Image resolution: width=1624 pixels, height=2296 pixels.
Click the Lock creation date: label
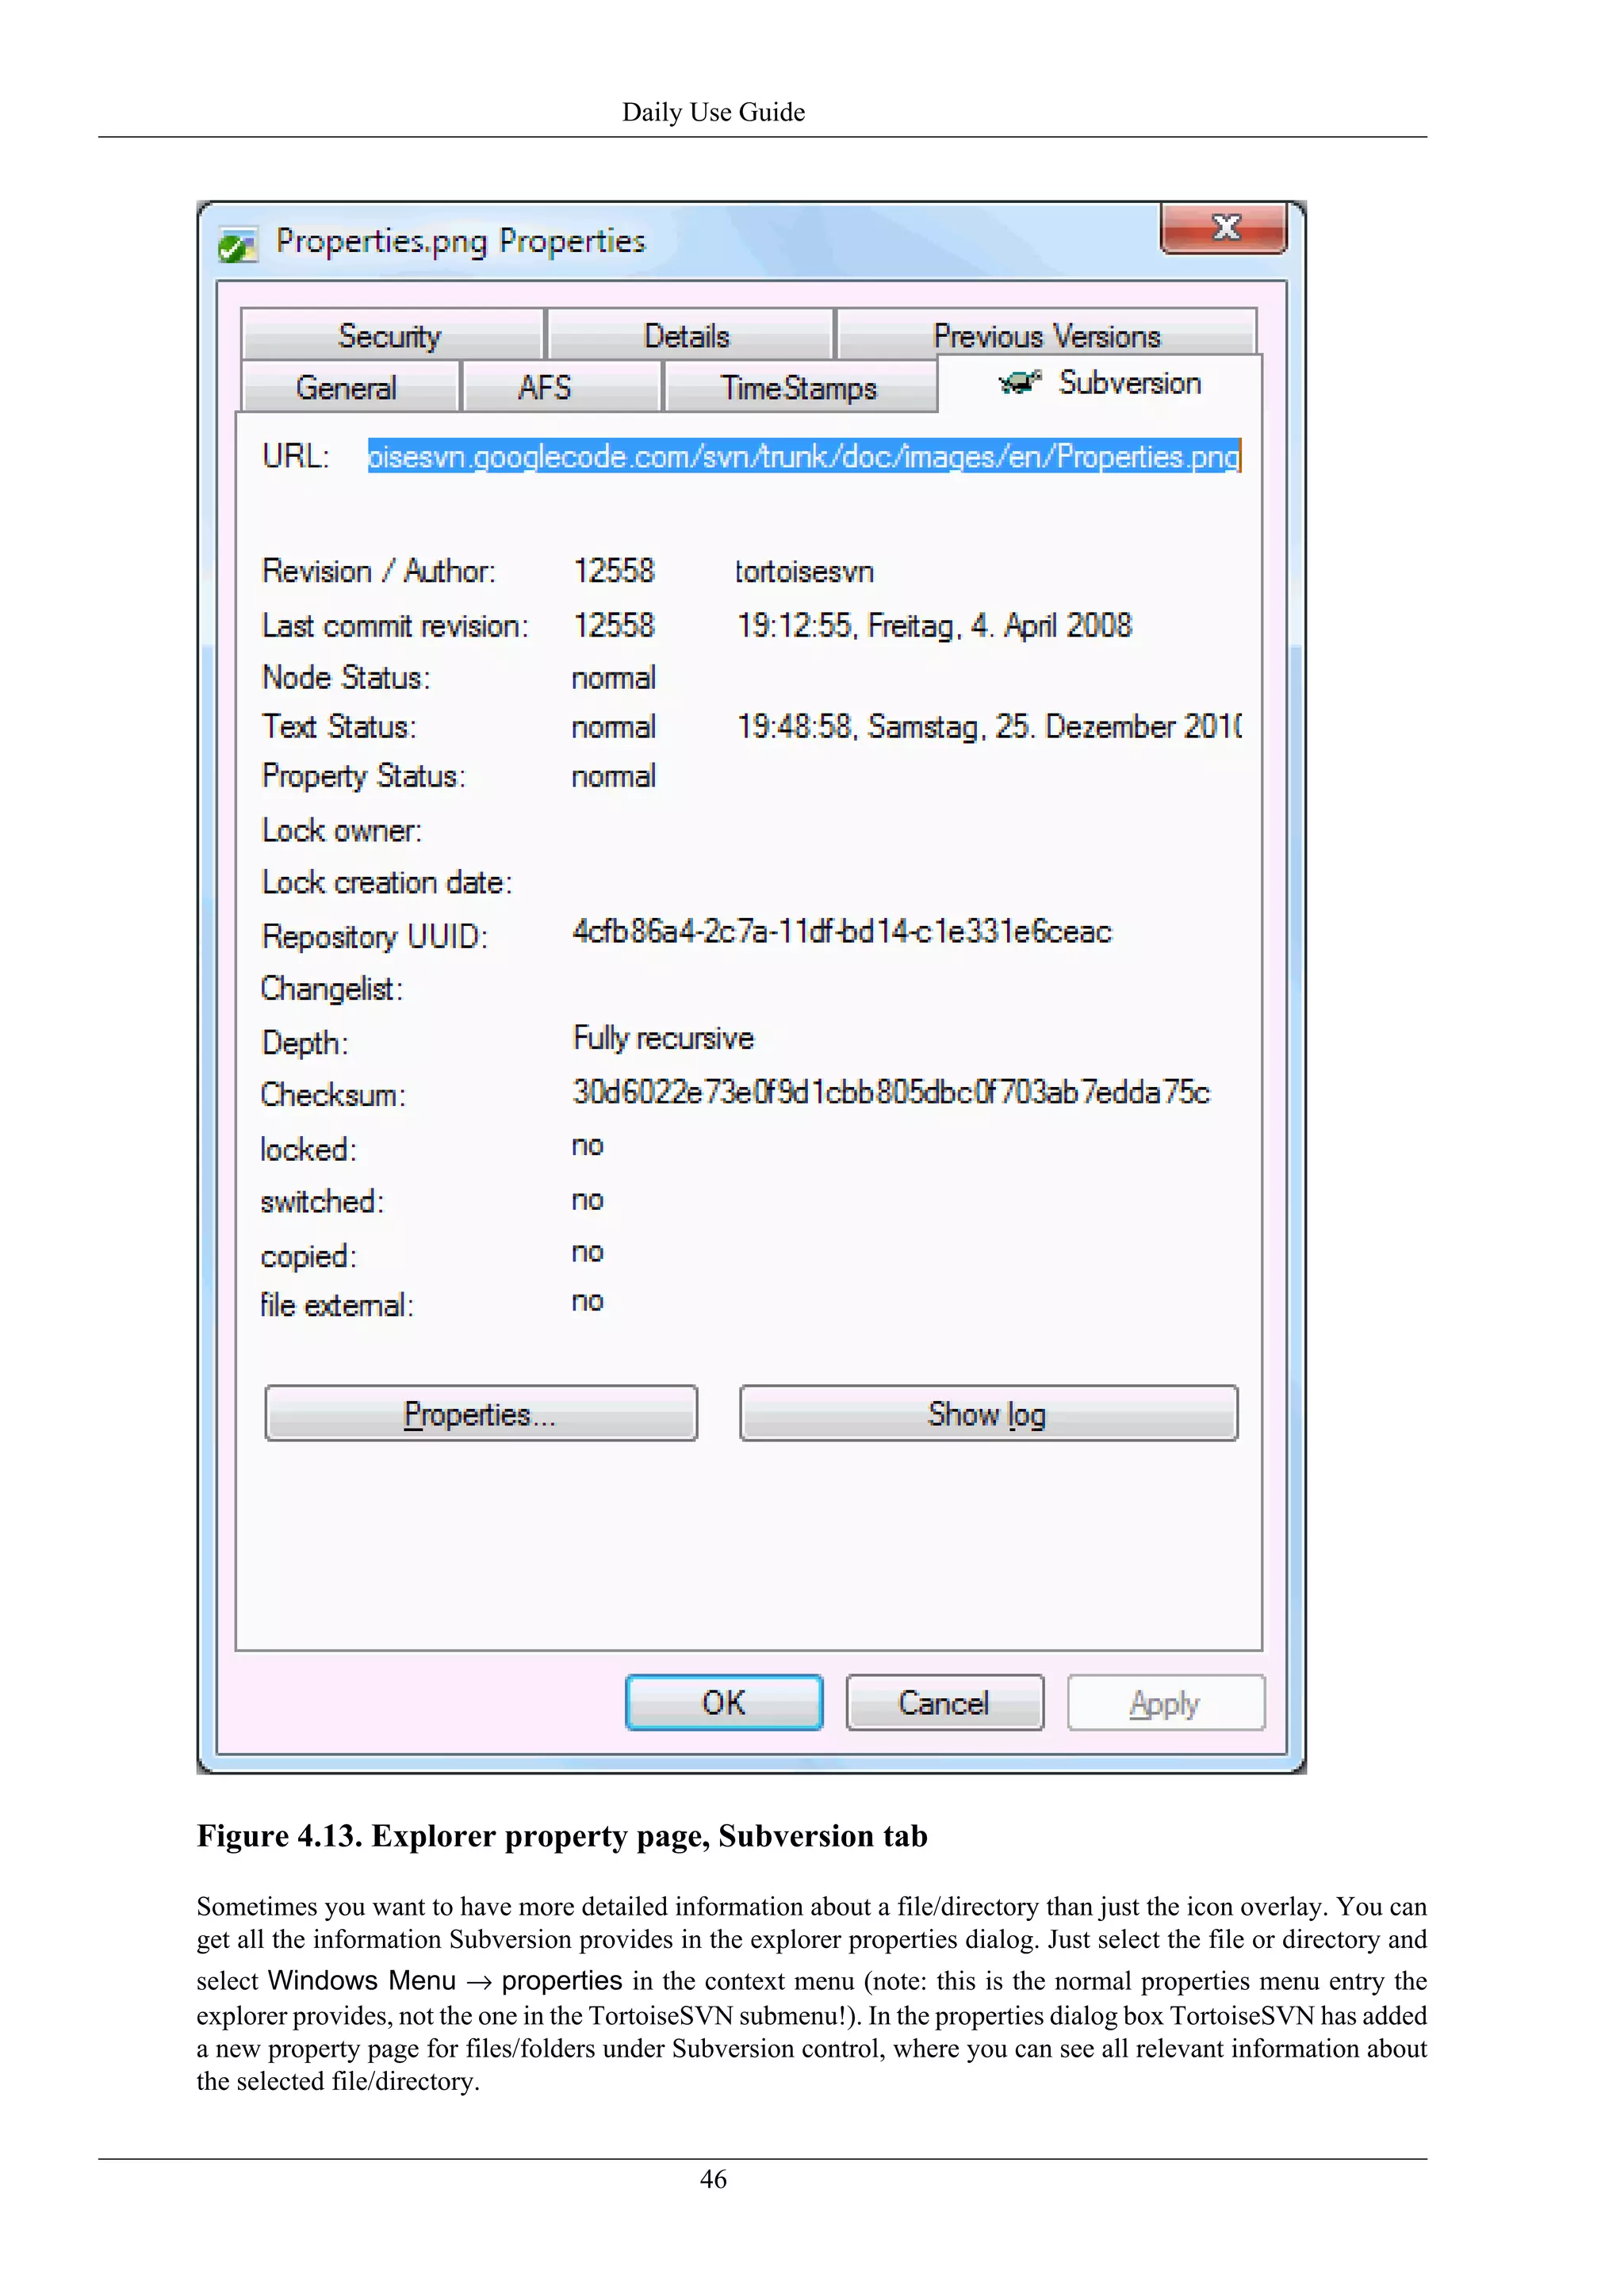(387, 882)
